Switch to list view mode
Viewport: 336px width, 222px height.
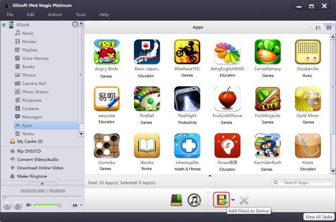pos(318,27)
